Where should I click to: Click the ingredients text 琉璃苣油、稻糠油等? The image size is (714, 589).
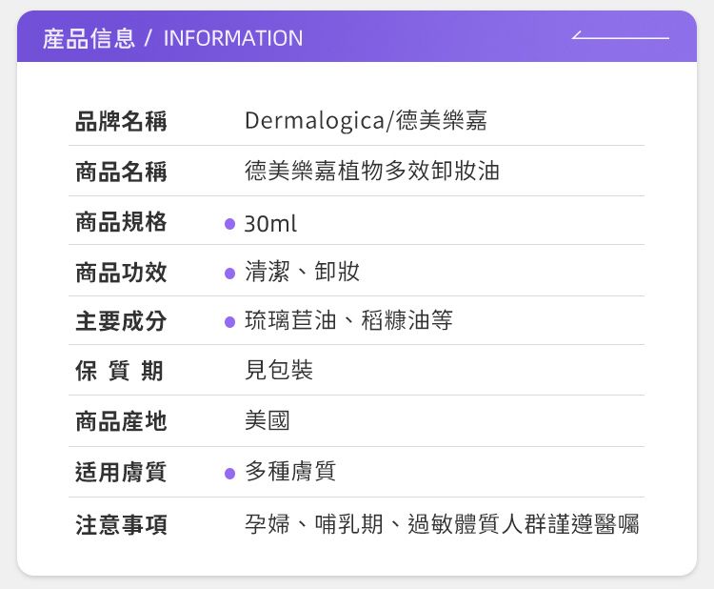coord(348,321)
